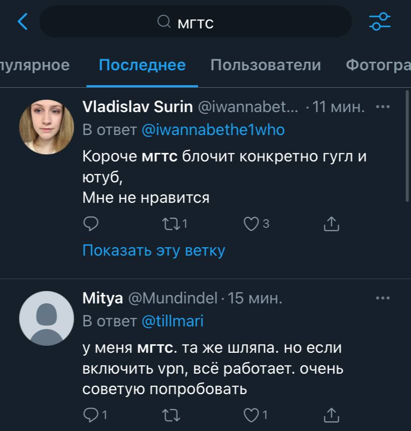The width and height of the screenshot is (411, 431).
Task: Like Mitya's tweet
Action: (x=251, y=414)
